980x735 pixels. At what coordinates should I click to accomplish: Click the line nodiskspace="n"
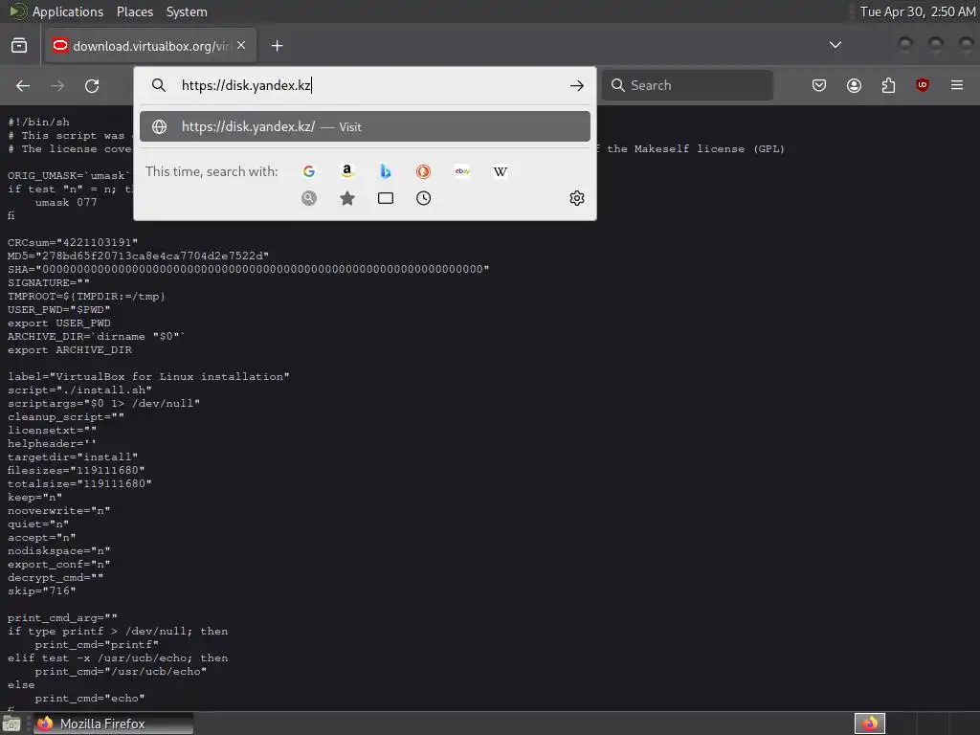coord(58,550)
